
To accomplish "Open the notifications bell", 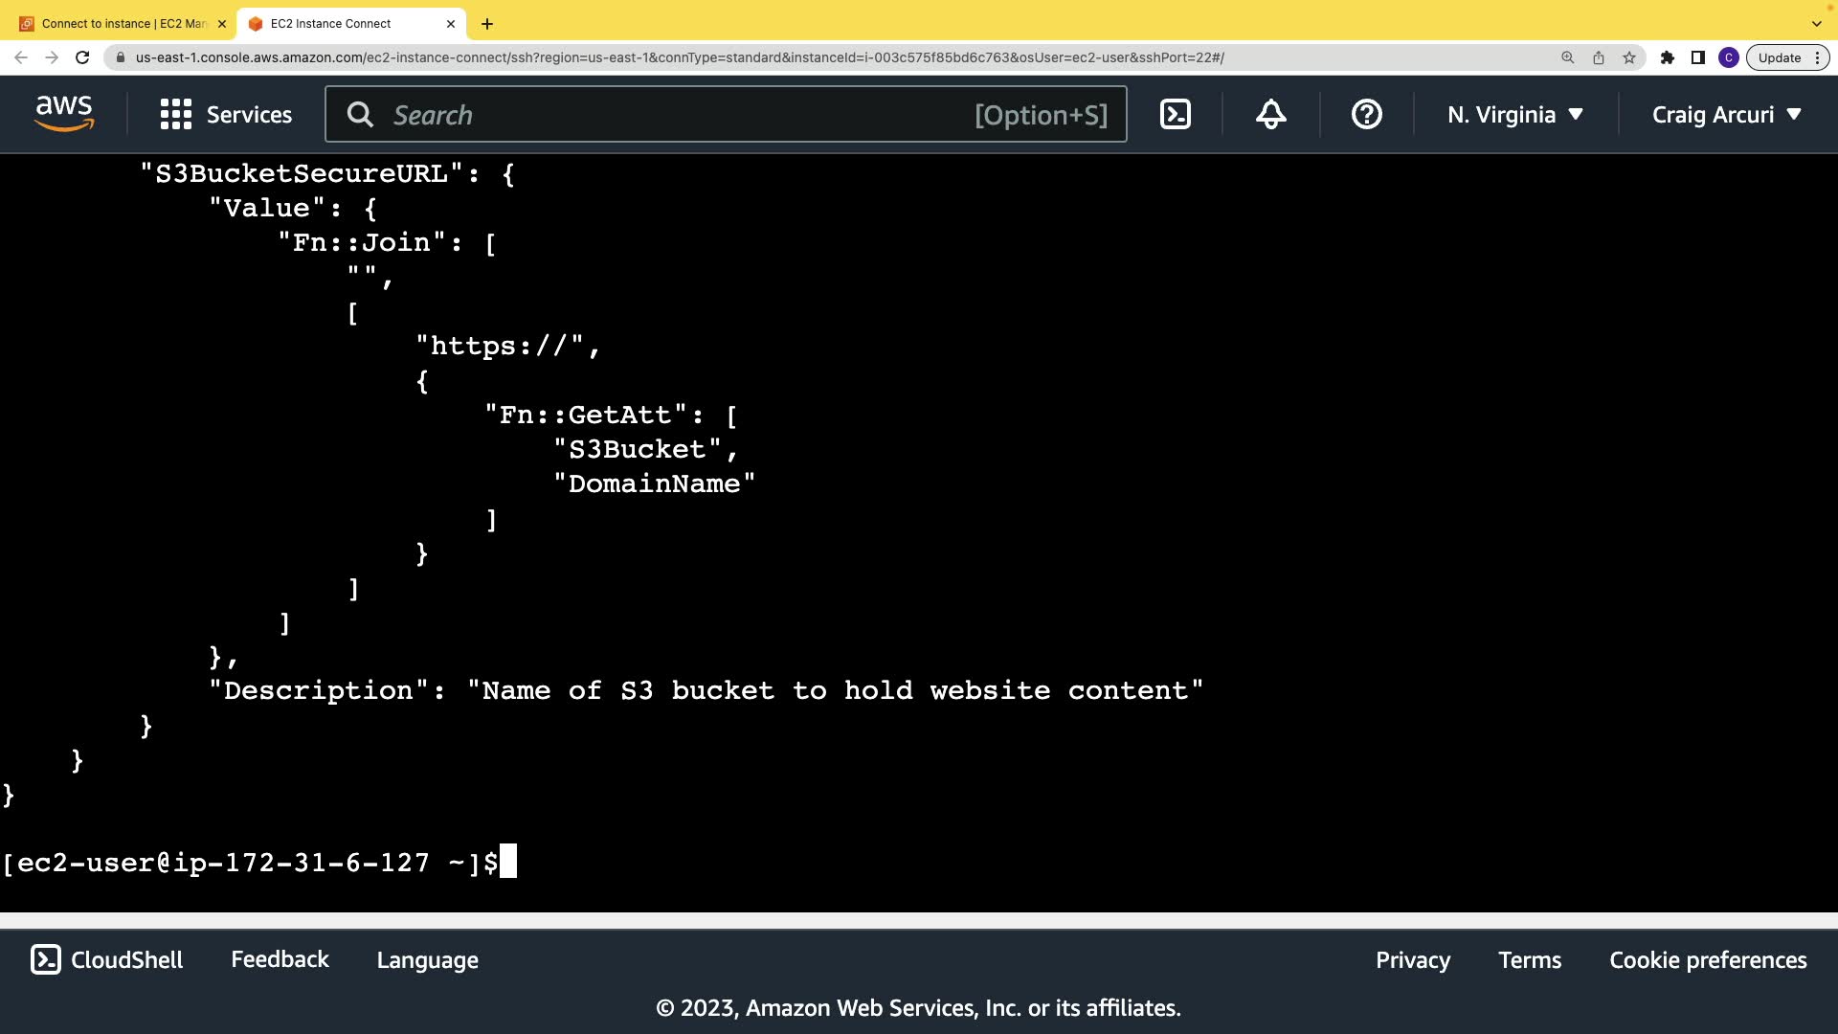I will pyautogui.click(x=1270, y=115).
